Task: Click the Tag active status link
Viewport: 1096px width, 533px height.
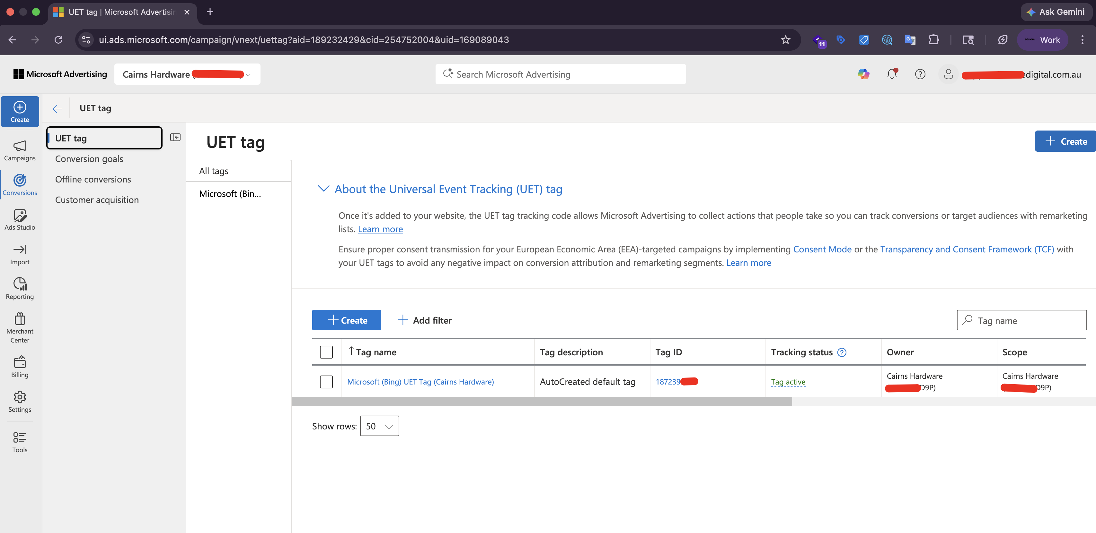Action: coord(788,382)
